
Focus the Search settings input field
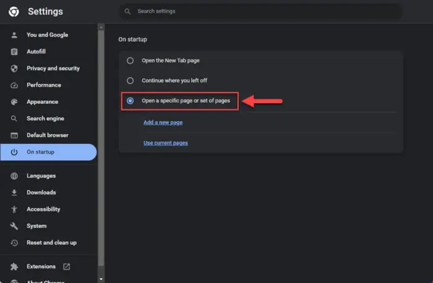[260, 11]
